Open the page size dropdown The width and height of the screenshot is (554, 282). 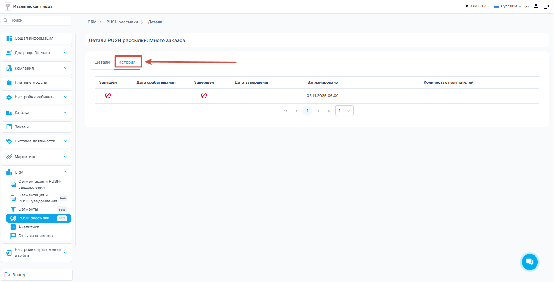tap(344, 111)
